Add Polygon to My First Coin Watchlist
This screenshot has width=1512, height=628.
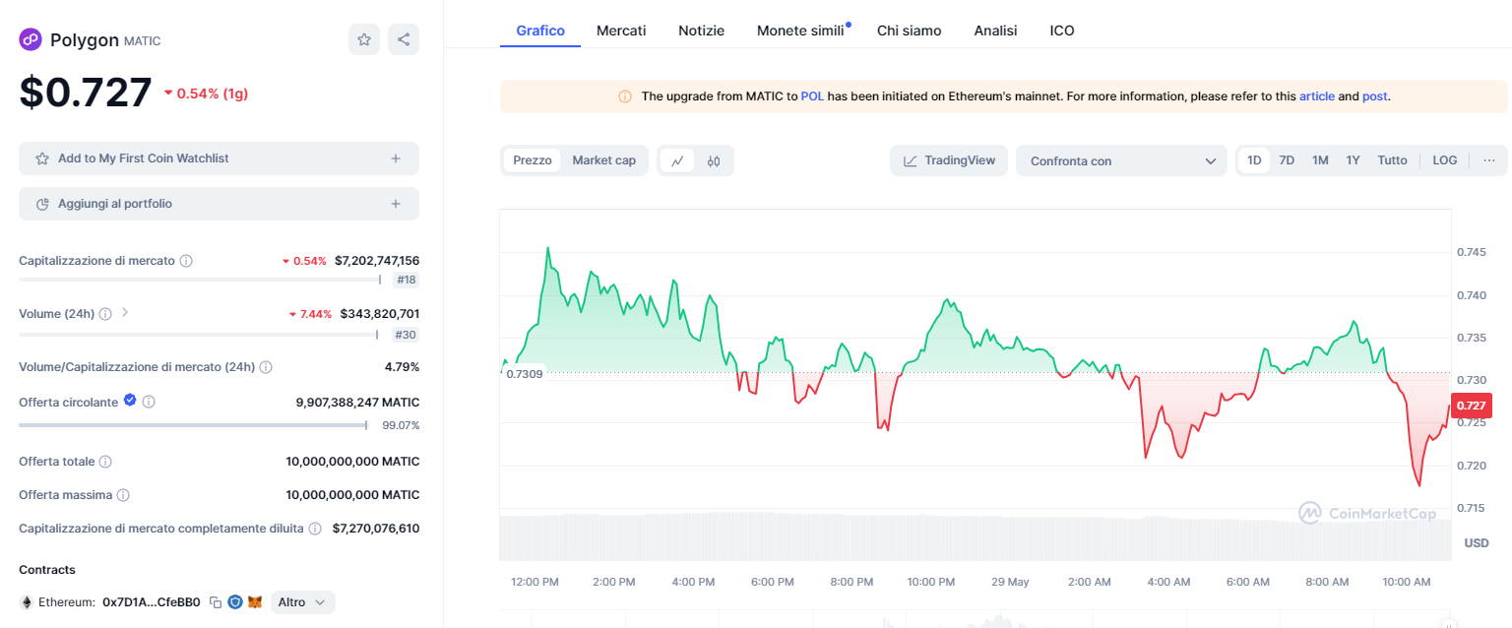point(219,158)
